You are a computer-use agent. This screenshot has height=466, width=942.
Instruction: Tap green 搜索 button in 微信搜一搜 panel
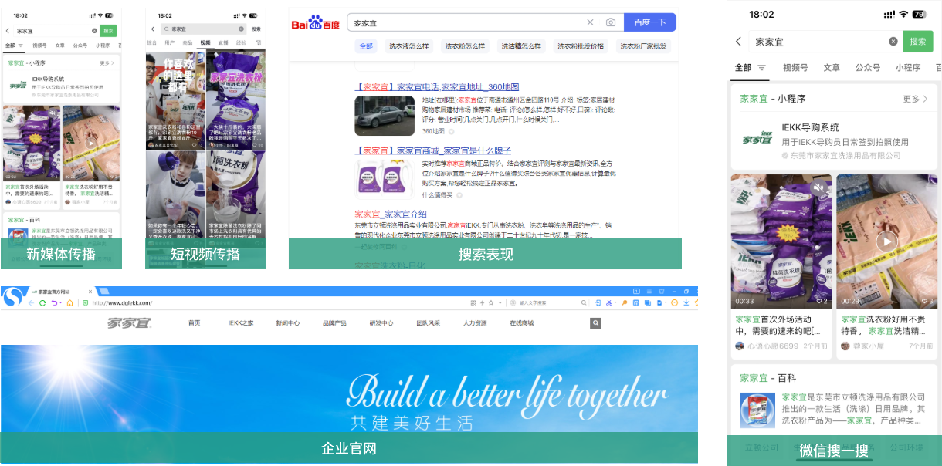918,42
